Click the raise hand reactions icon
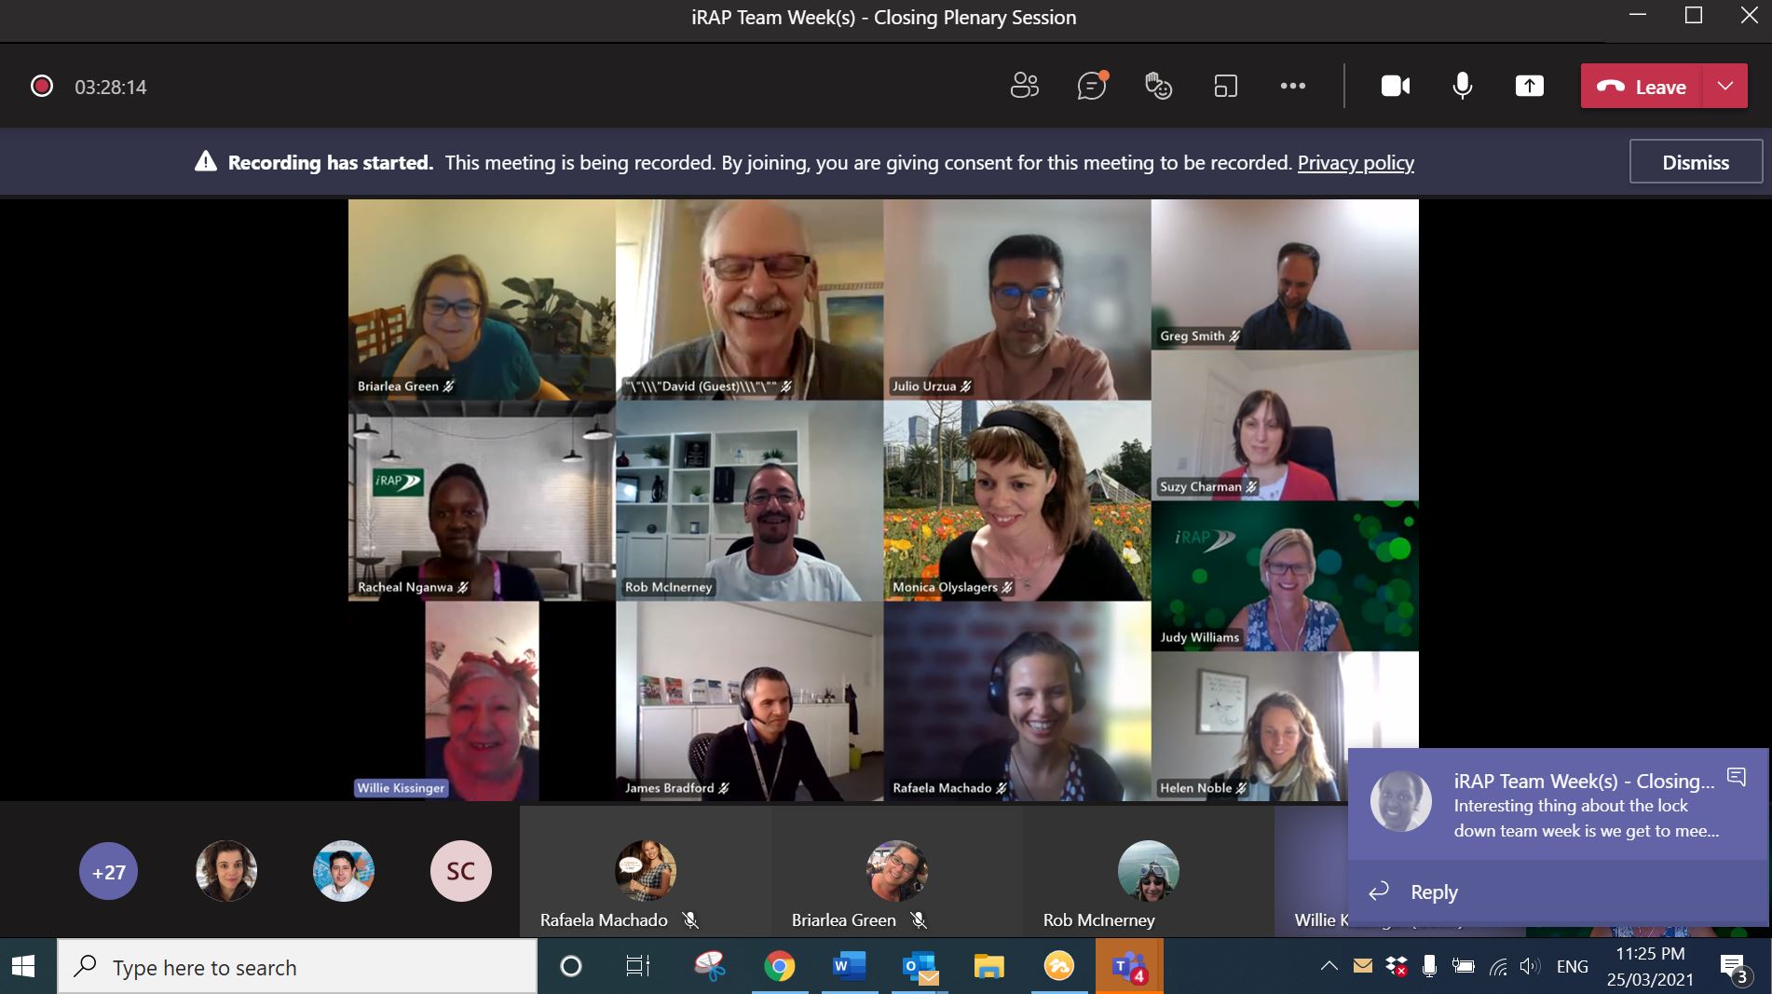This screenshot has width=1772, height=994. click(1158, 86)
